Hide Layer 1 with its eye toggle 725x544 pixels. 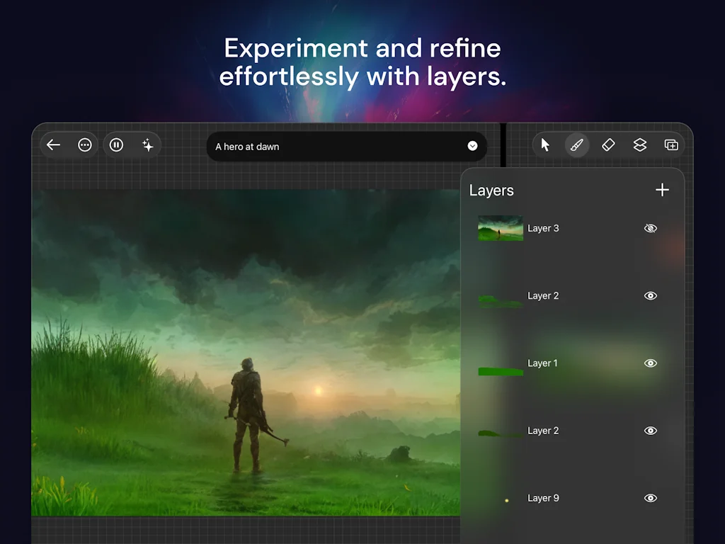point(651,363)
